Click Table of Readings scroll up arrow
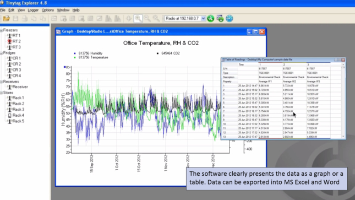The width and height of the screenshot is (355, 200). coord(343,64)
